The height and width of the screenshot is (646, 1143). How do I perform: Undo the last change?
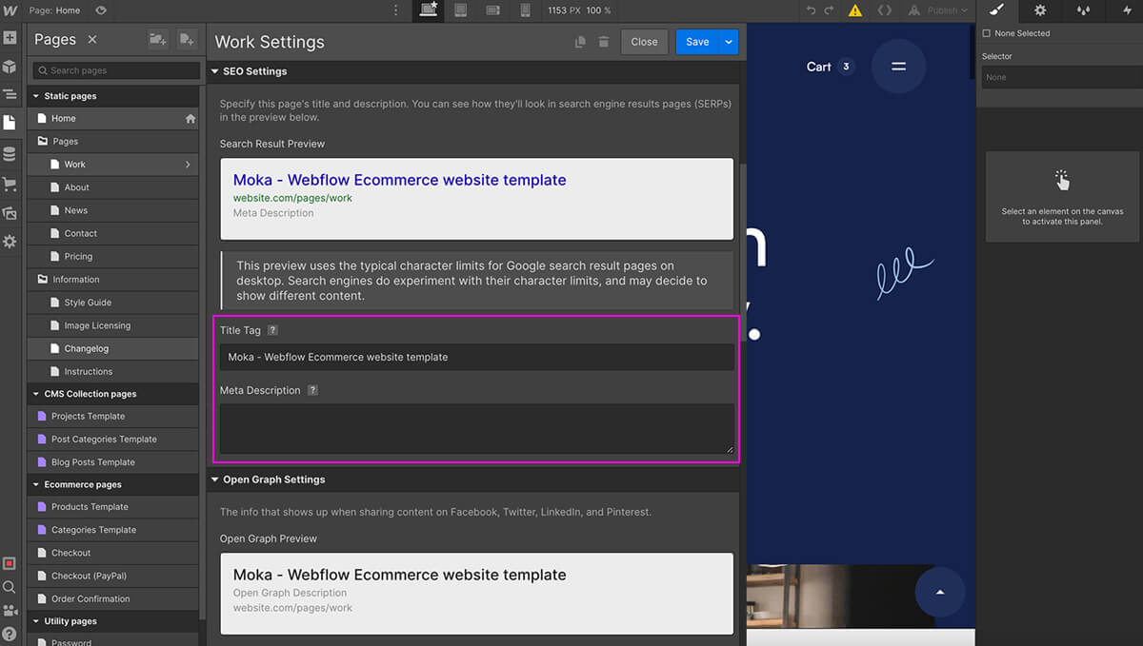click(x=812, y=10)
